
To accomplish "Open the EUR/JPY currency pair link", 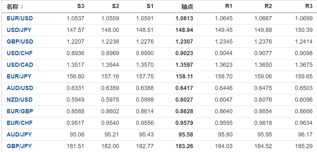I will [x=19, y=76].
